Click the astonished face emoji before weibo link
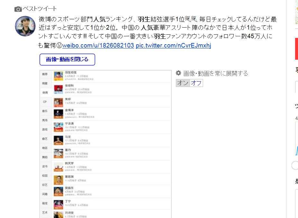Screen dimensions: 298x218 point(59,46)
